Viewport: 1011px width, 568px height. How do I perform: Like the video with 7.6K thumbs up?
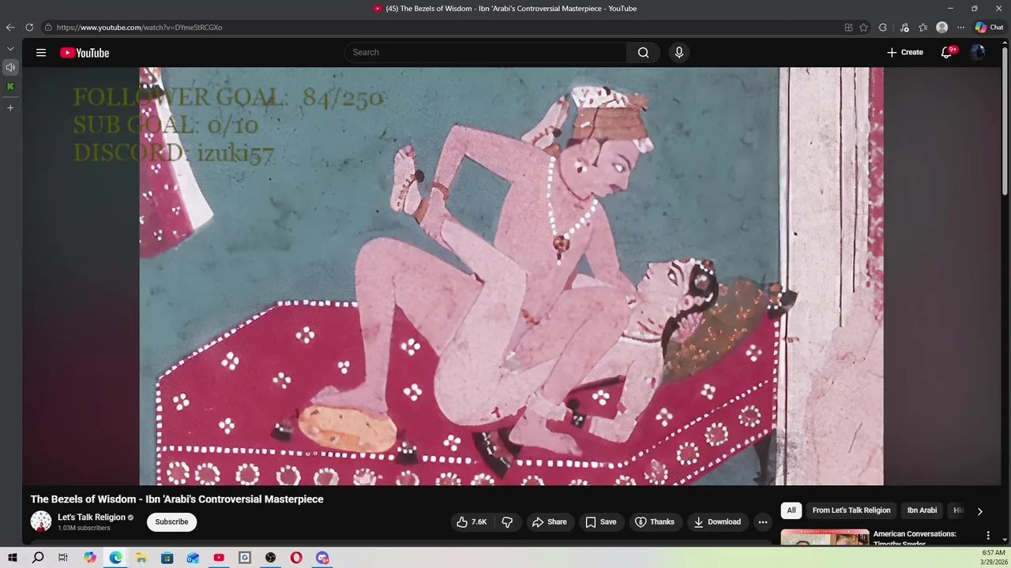pyautogui.click(x=472, y=522)
